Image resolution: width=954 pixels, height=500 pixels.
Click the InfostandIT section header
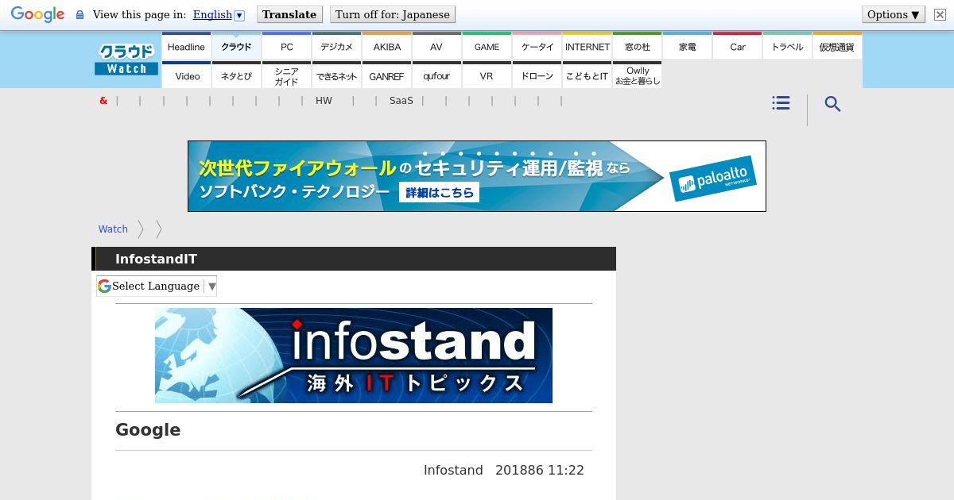(x=354, y=259)
